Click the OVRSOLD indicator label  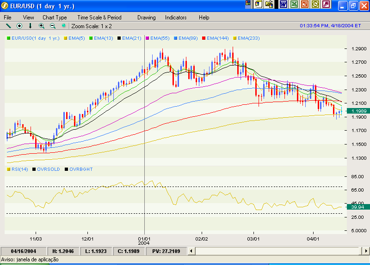(49, 169)
